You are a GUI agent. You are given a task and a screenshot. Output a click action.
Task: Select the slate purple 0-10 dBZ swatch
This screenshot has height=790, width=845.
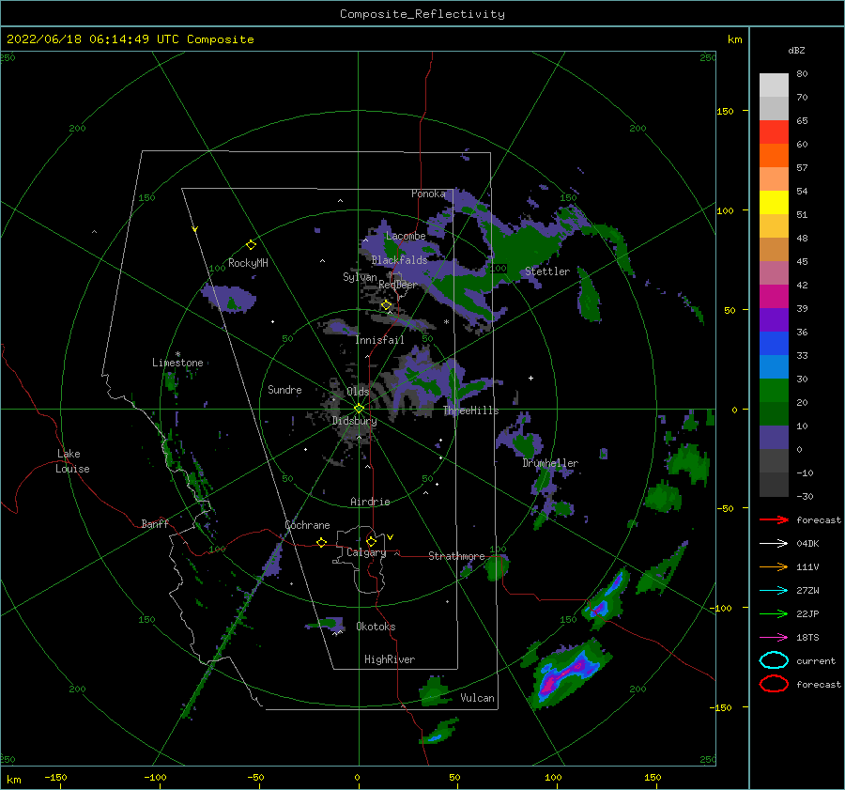(x=774, y=438)
